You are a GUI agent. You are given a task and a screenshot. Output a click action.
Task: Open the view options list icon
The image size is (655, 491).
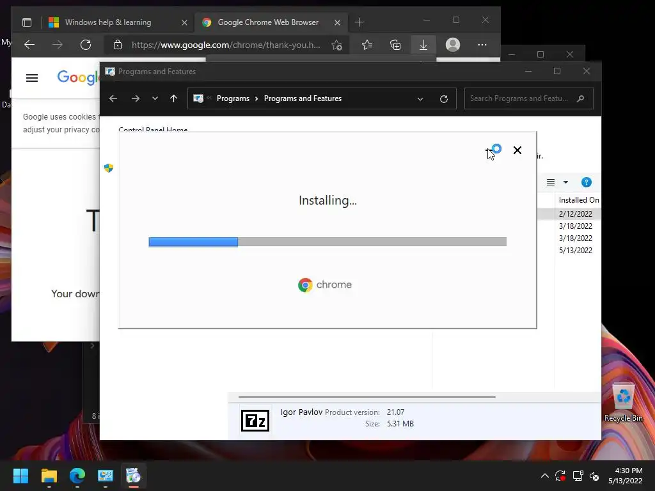pyautogui.click(x=551, y=182)
